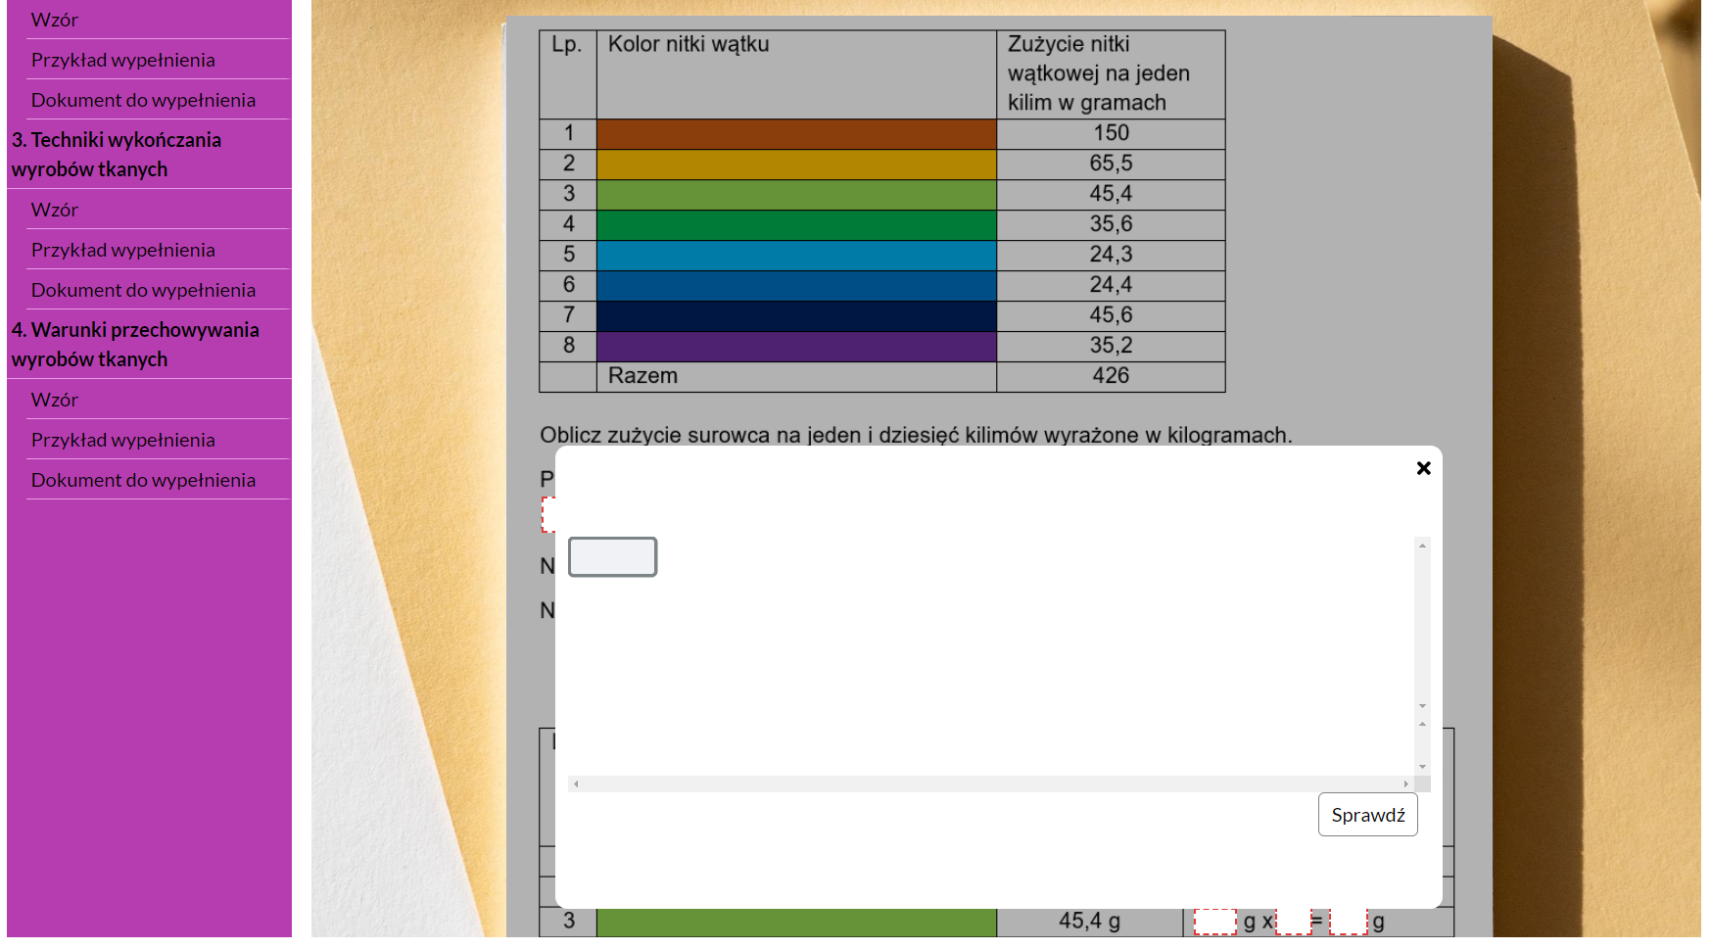
Task: Open Dokument do wypełnienia under Techniki wykończania
Action: pyautogui.click(x=143, y=290)
